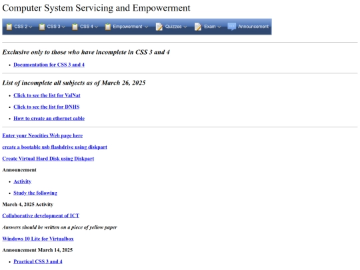The width and height of the screenshot is (360, 270).
Task: Click the Announcement March 14, 2025 text
Action: click(37, 250)
